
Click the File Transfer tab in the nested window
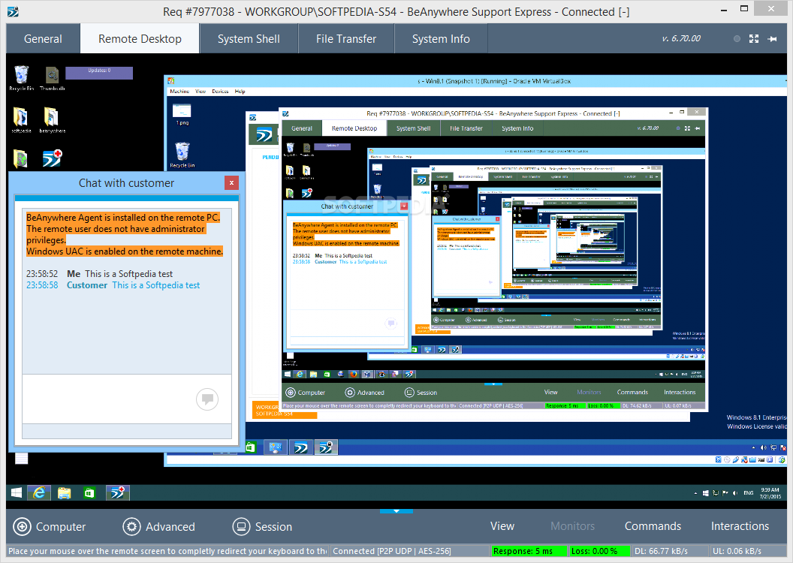pyautogui.click(x=466, y=128)
